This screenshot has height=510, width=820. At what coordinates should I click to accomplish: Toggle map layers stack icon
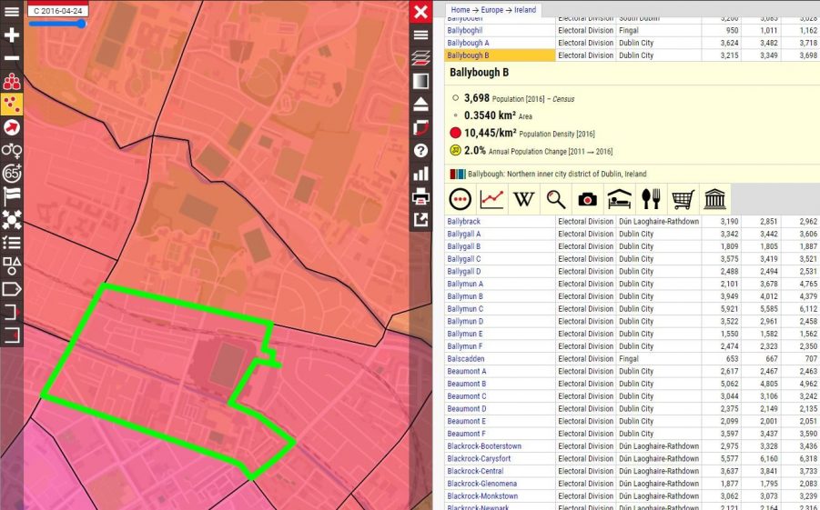click(x=420, y=58)
